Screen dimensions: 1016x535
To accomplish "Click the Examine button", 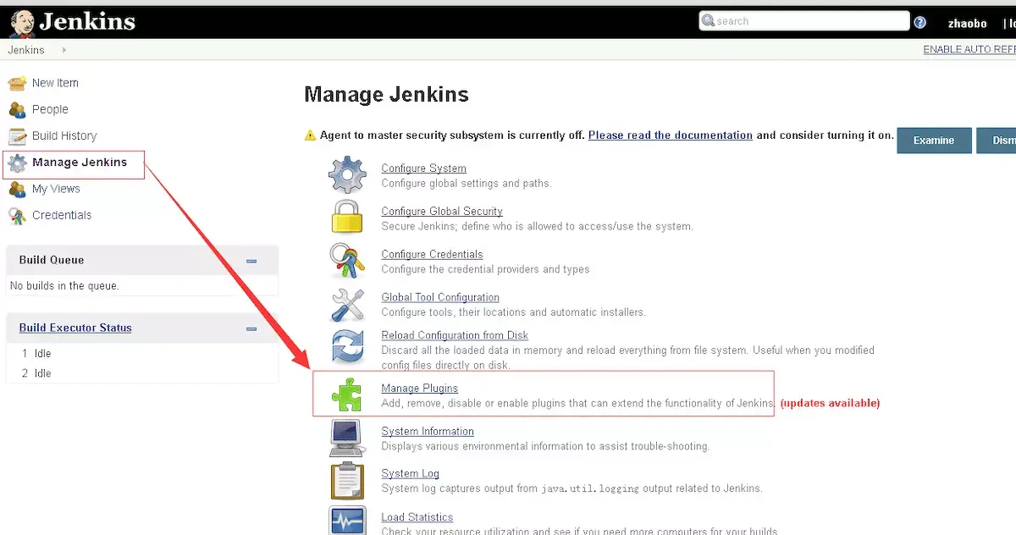I will point(933,141).
